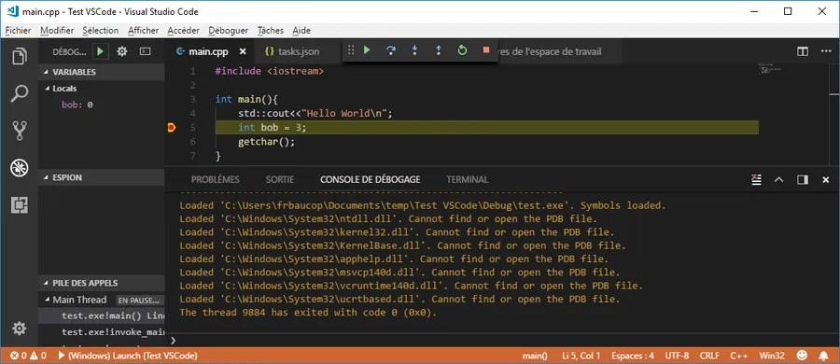Screen dimensions: 840x364
Task: Stop the debug session
Action: click(x=486, y=50)
